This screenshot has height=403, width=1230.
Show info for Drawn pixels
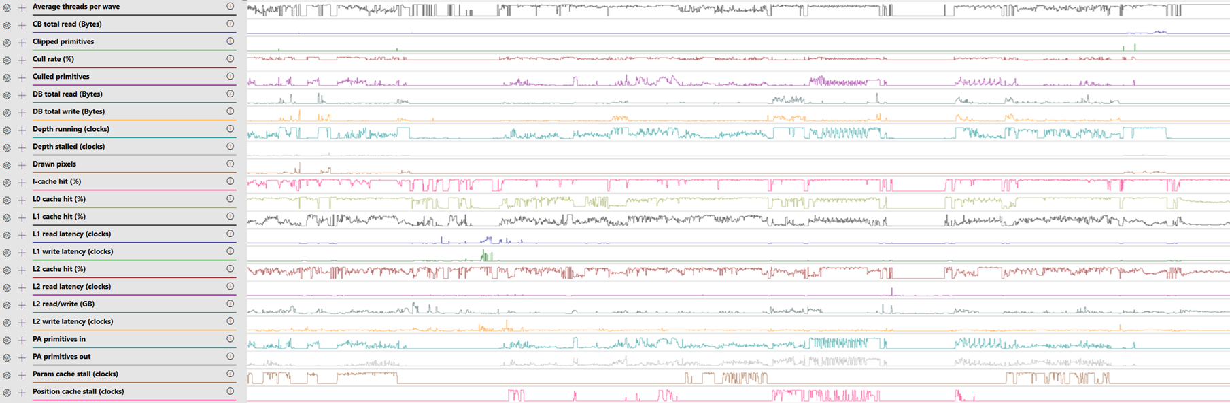[230, 164]
